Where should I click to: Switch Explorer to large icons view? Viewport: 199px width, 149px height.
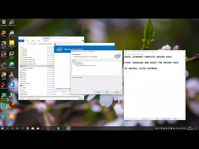tap(82, 99)
